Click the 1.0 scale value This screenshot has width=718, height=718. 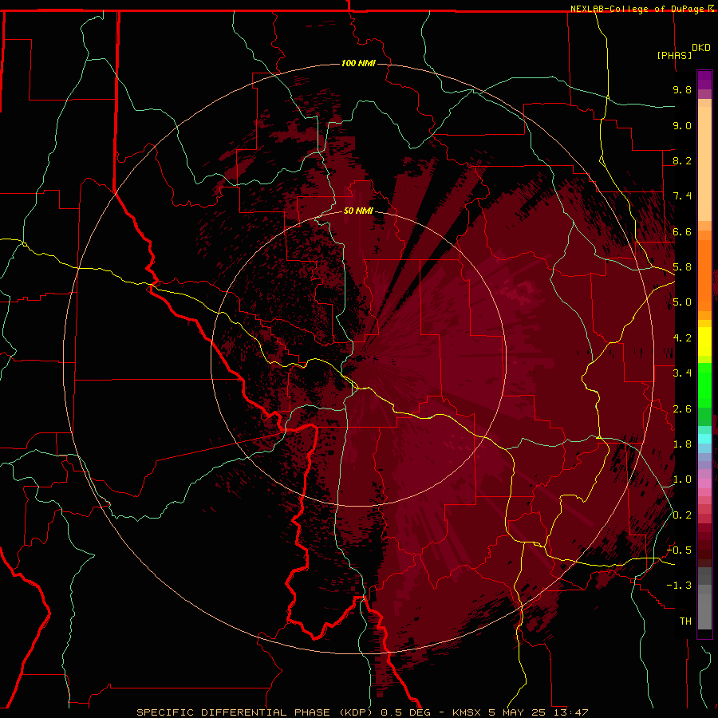point(682,479)
